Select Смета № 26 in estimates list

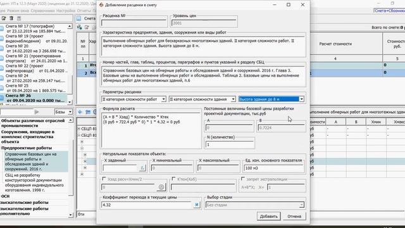click(x=35, y=98)
